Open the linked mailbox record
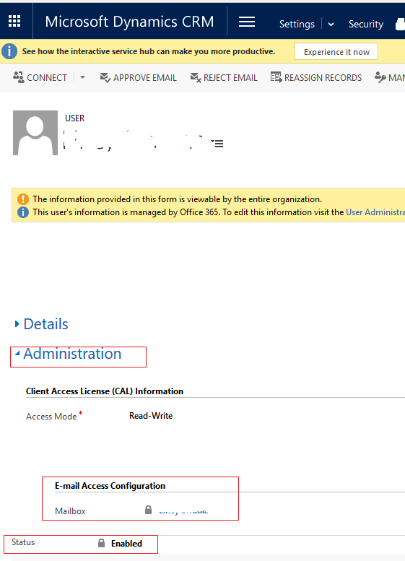 pos(183,511)
